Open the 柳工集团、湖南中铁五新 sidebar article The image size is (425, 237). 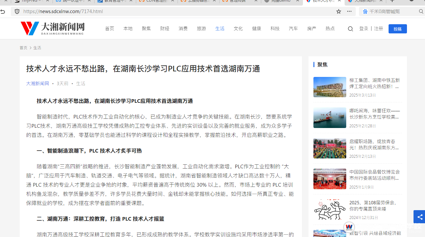(x=374, y=83)
